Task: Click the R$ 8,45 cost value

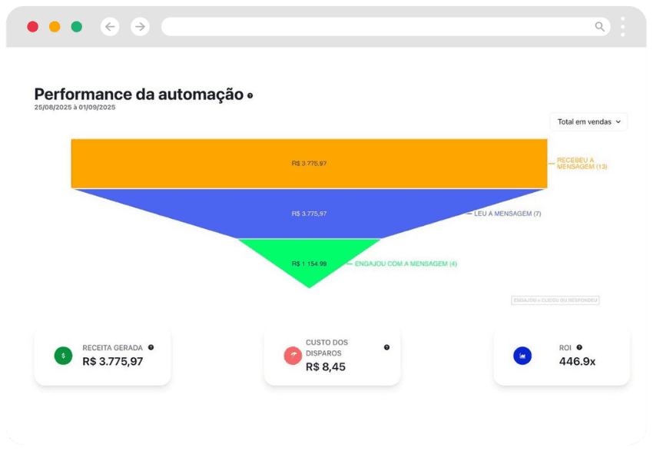Action: point(326,367)
